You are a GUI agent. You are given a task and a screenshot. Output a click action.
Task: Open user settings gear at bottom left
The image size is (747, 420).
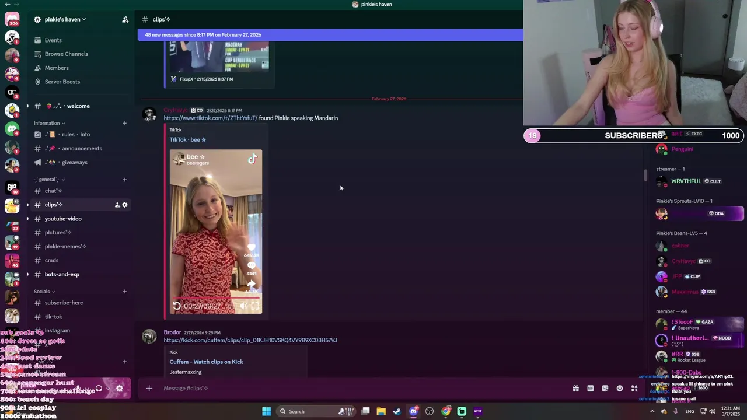point(120,388)
